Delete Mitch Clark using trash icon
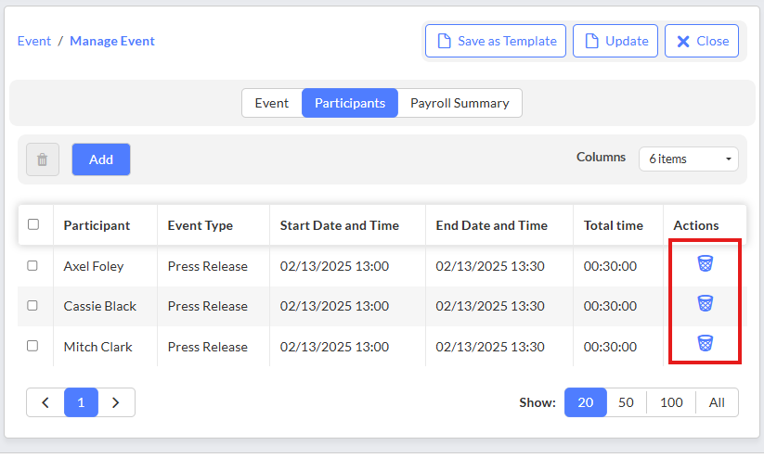The height and width of the screenshot is (458, 764). click(705, 343)
